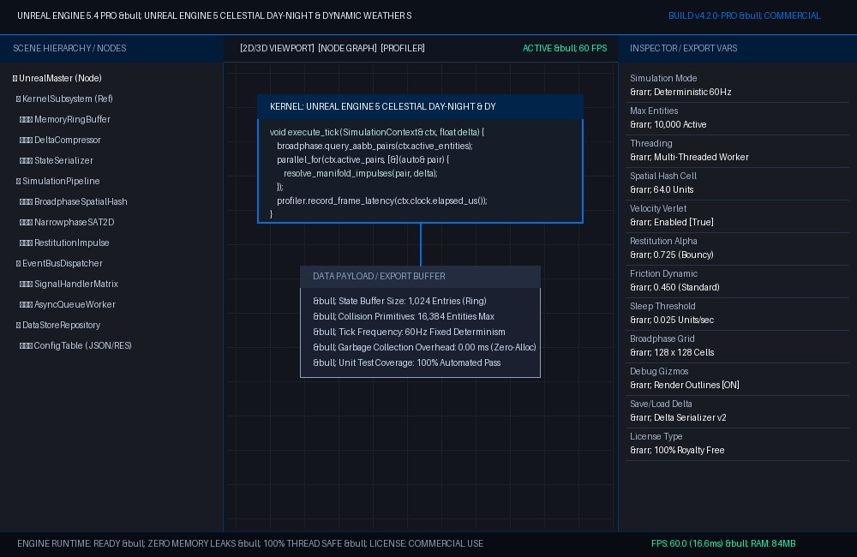Click ZERO MEMORY LEAKS status entry

pos(192,544)
